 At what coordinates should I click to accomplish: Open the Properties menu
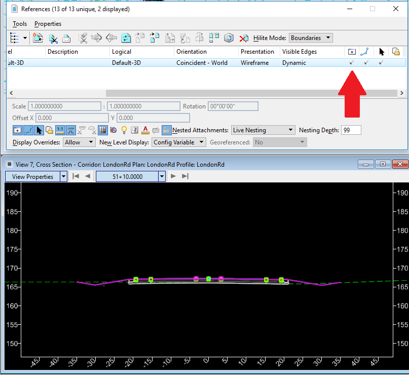coord(48,24)
